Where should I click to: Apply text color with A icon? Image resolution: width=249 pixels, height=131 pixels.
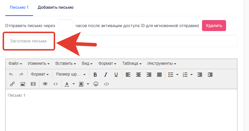click(x=67, y=84)
